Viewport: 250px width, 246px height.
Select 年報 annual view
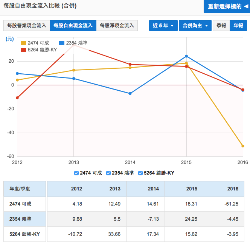click(238, 26)
